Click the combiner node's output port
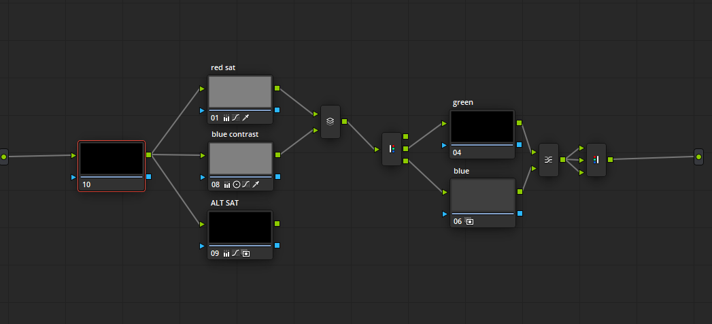 [610, 159]
